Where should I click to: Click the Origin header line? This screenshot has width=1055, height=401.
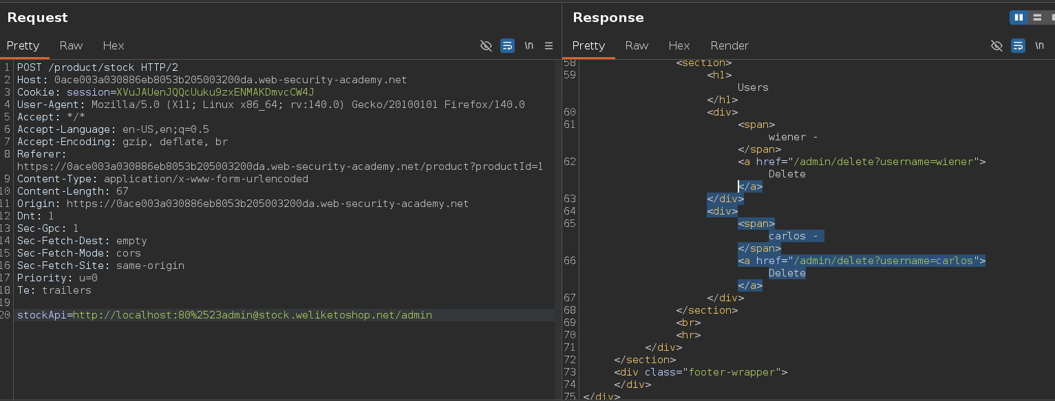[x=243, y=204]
